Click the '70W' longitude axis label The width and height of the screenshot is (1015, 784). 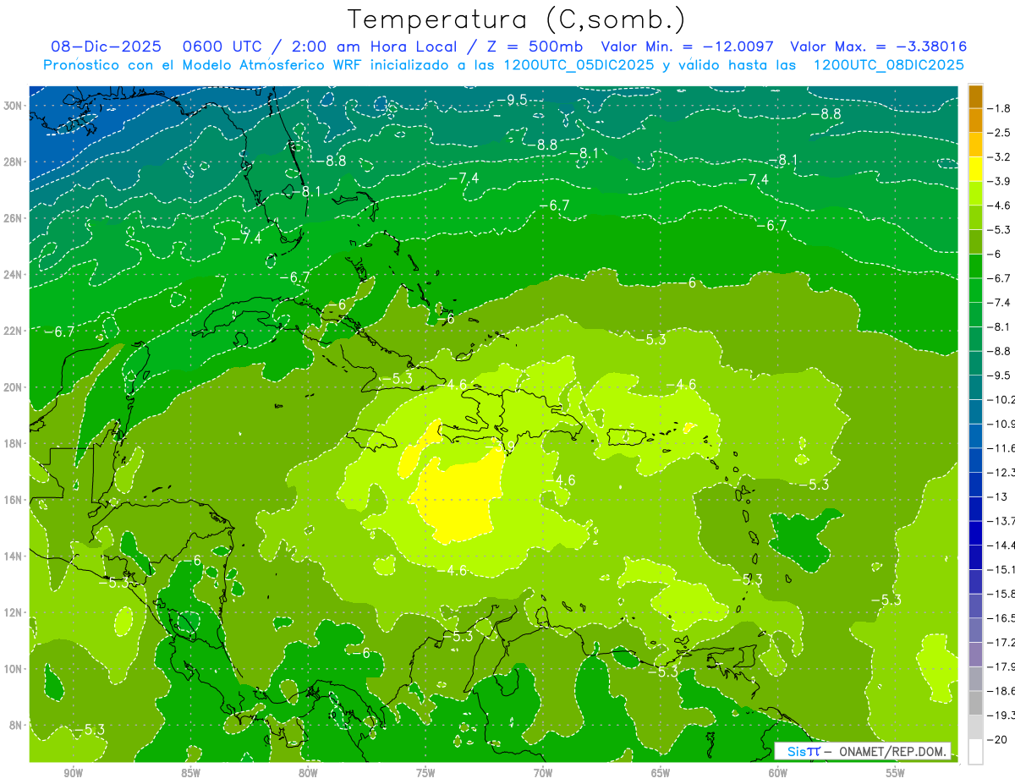click(543, 773)
